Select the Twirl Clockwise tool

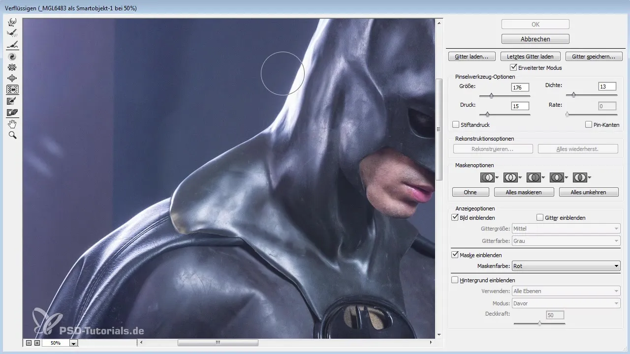[13, 56]
